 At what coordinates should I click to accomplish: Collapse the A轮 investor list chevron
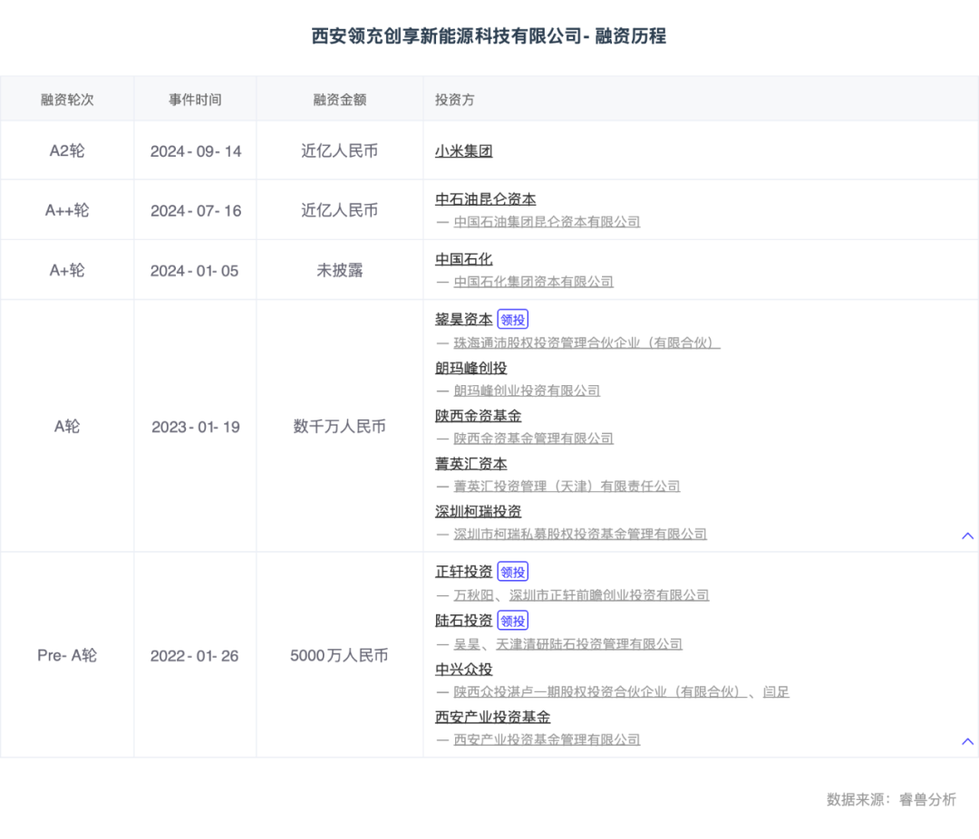(x=967, y=535)
